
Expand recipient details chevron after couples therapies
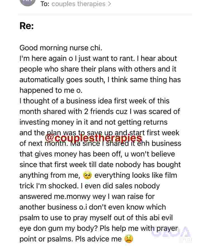click(109, 4)
